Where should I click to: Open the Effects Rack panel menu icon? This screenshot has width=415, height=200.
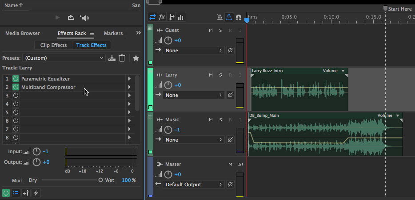click(x=92, y=34)
